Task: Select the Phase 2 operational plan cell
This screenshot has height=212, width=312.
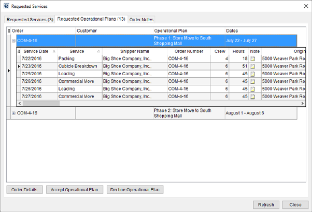Action: pos(189,113)
